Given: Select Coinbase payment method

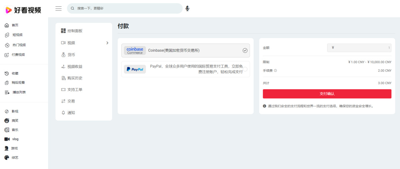Looking at the screenshot, I should [185, 51].
